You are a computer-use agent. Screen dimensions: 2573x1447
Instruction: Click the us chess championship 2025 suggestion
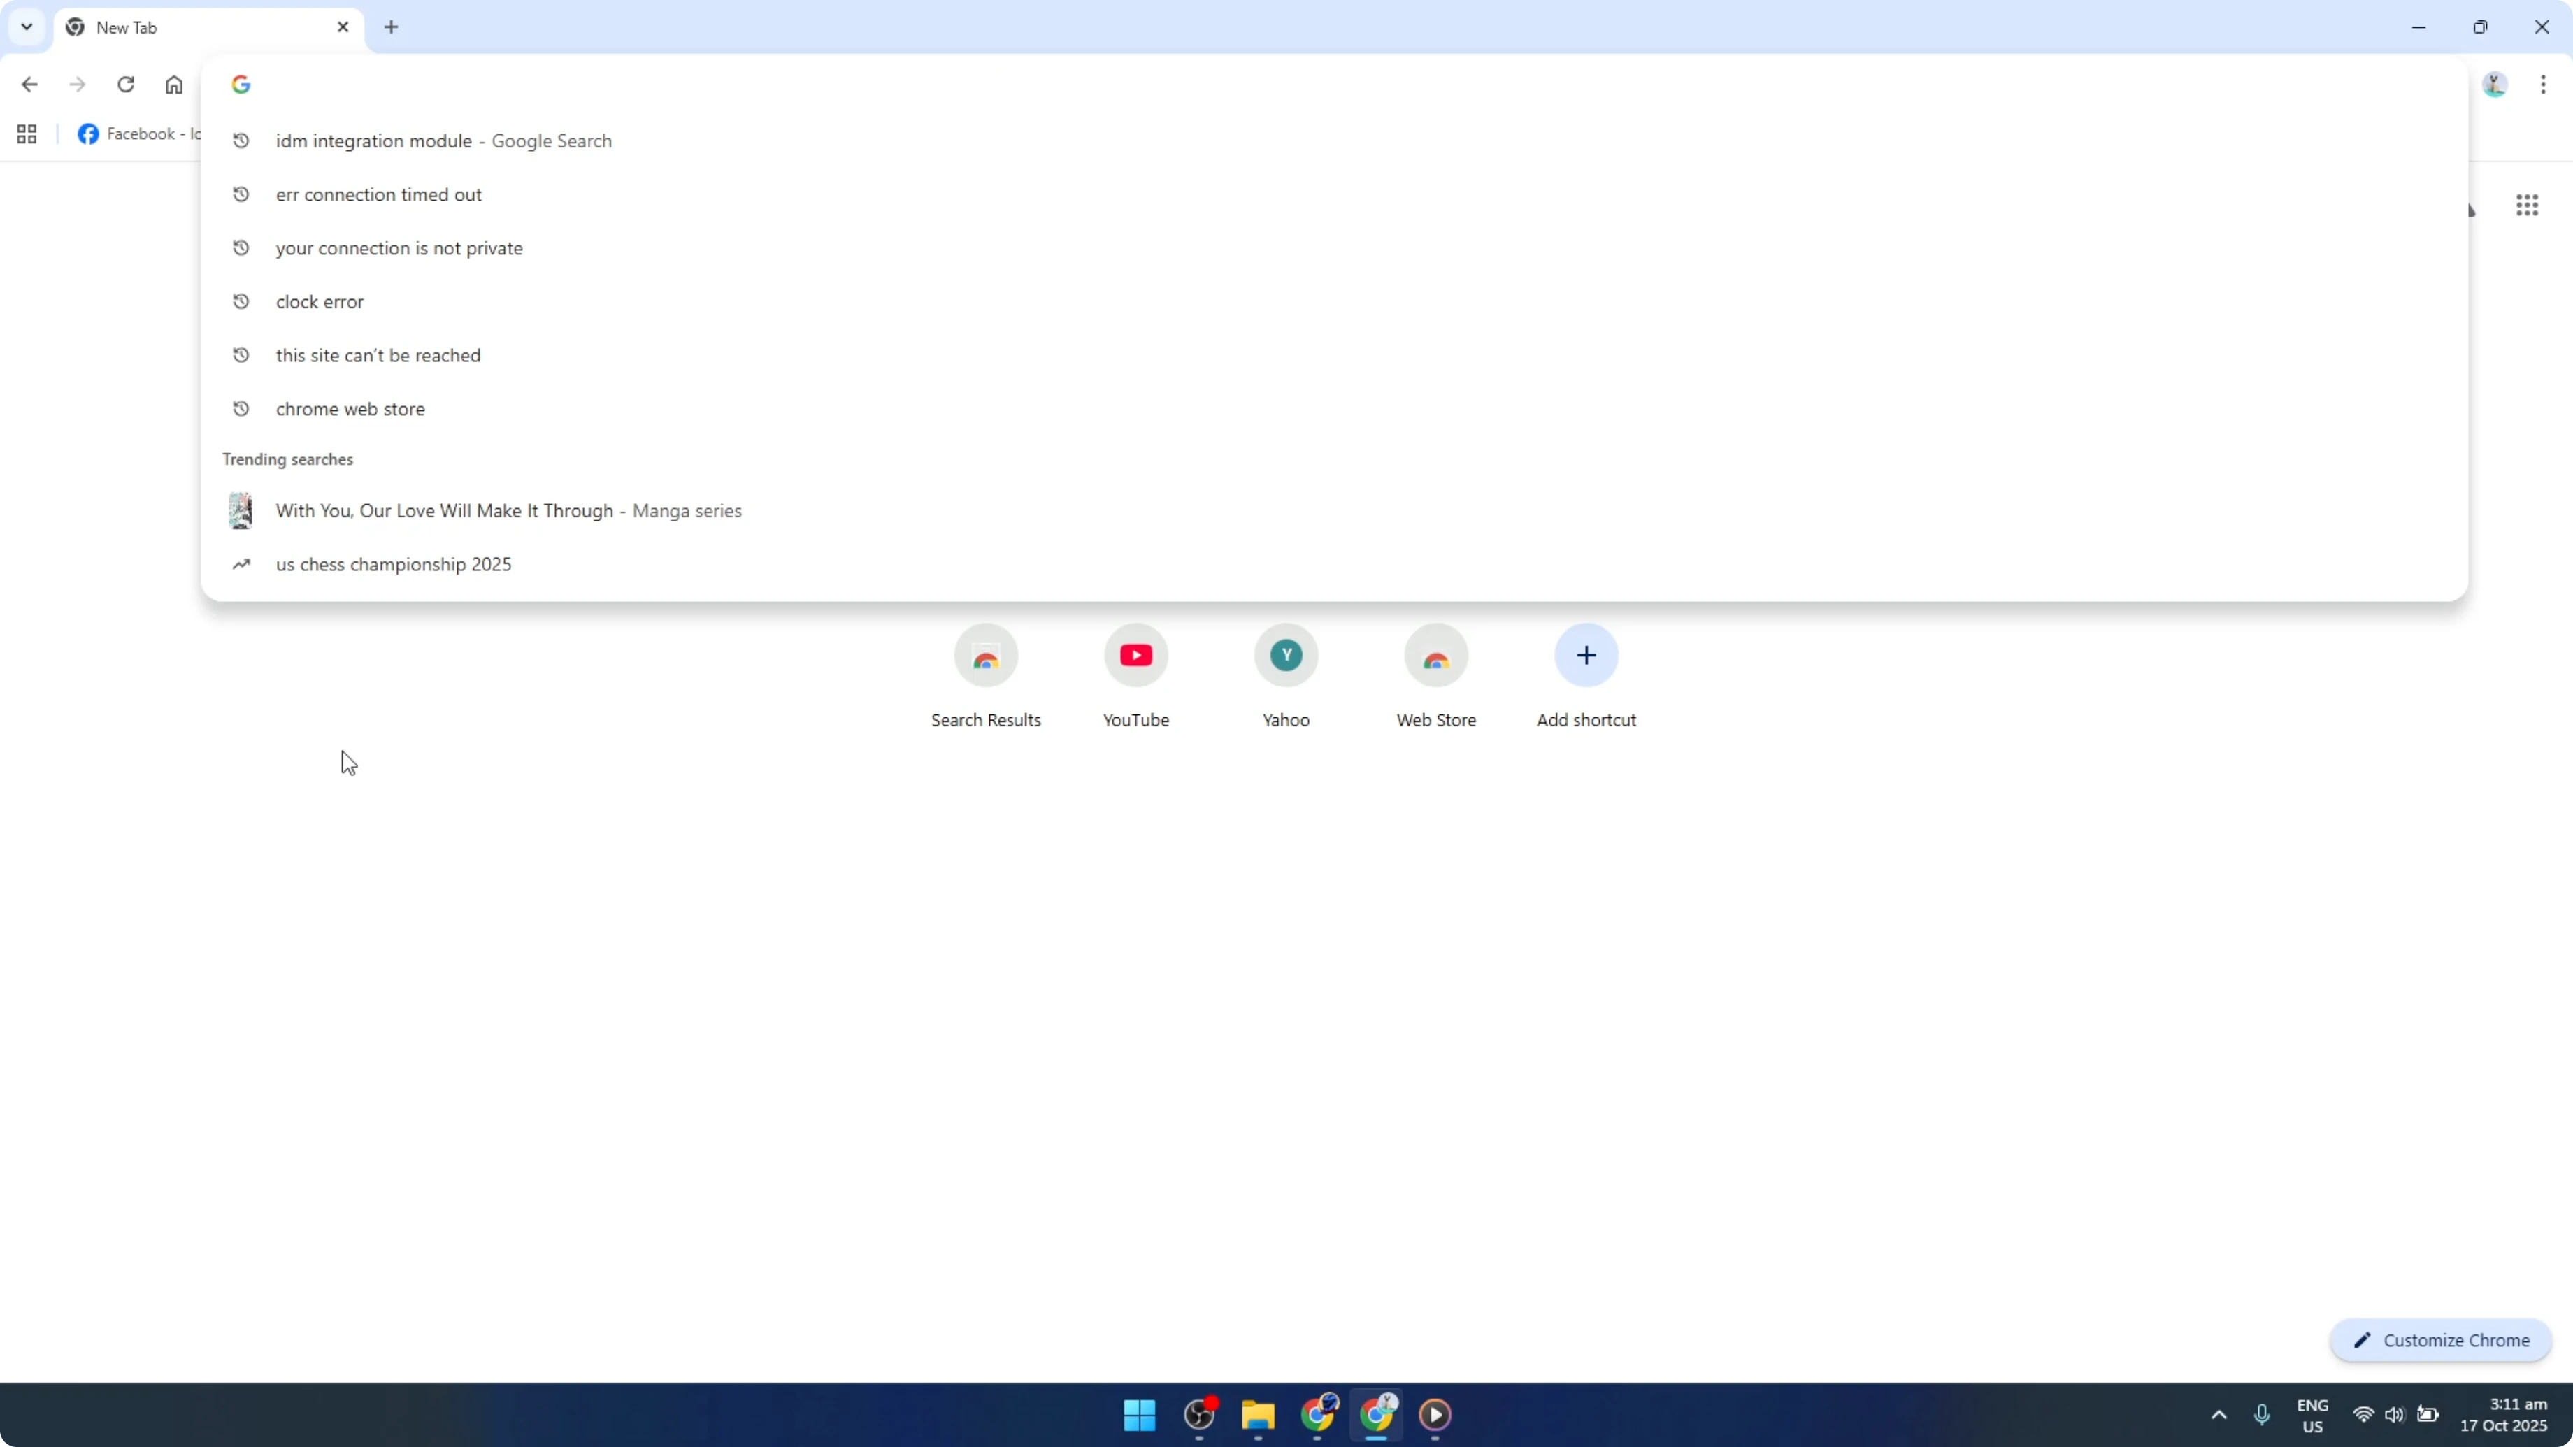[x=392, y=563]
